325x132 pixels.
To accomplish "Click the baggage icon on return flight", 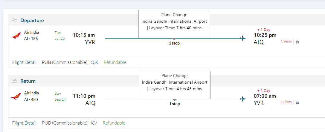I will [297, 102].
